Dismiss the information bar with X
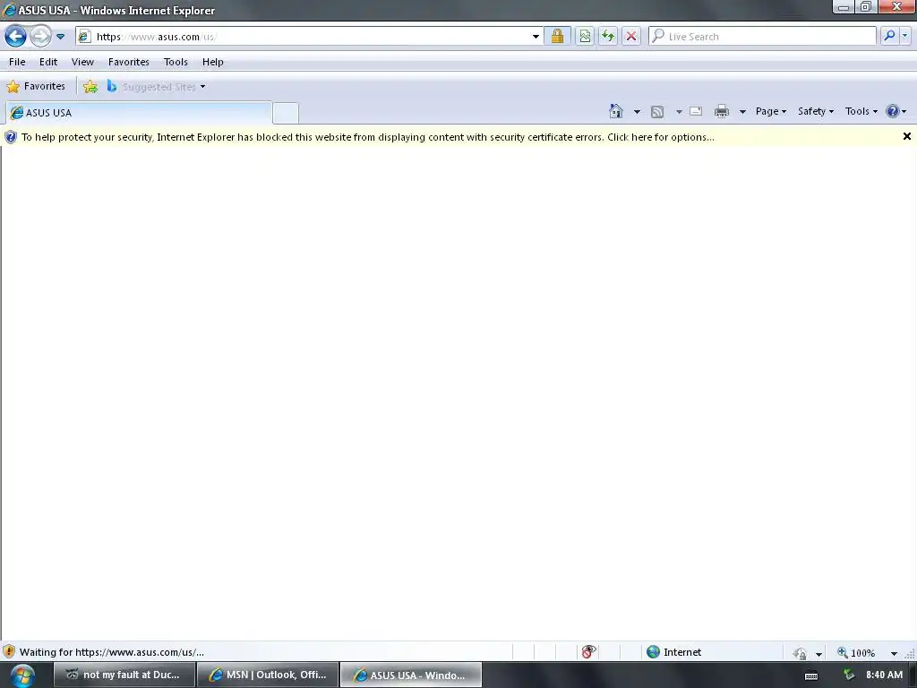917x688 pixels. pos(906,136)
